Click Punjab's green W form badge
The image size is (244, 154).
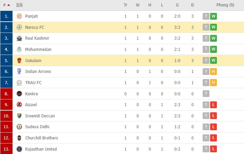(213, 16)
